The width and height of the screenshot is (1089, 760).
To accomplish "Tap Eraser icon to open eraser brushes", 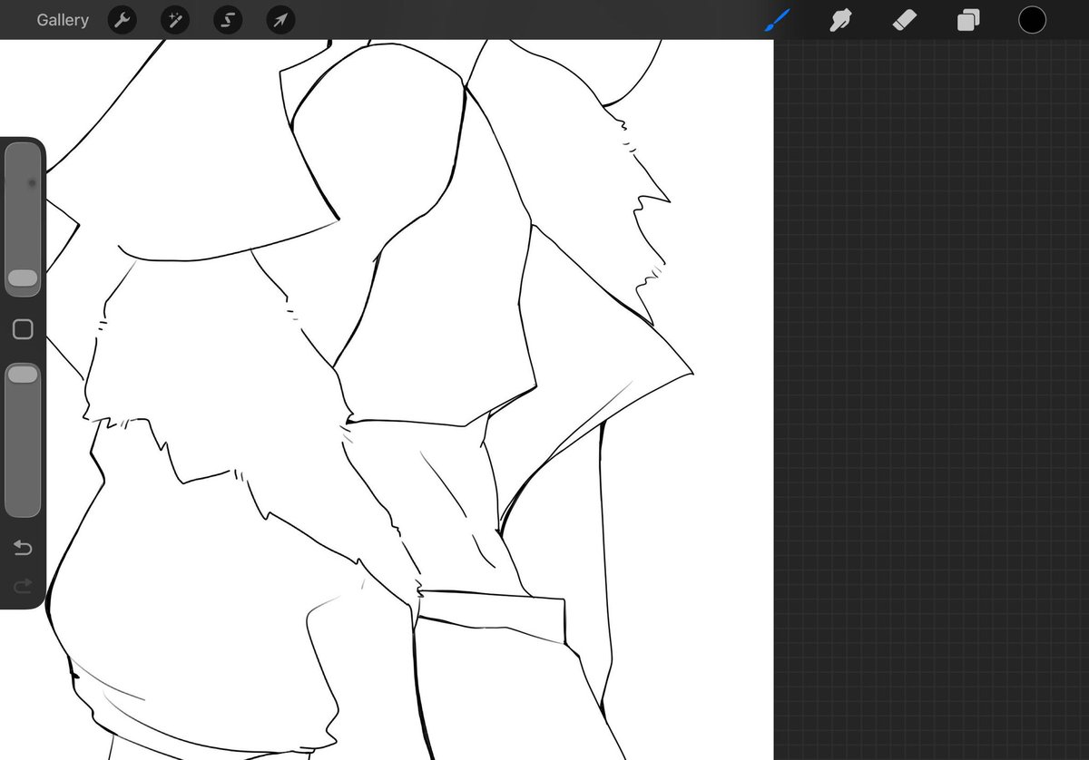I will (x=905, y=19).
